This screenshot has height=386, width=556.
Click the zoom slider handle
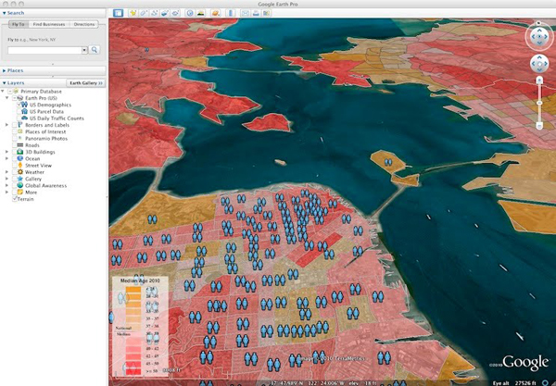click(539, 103)
